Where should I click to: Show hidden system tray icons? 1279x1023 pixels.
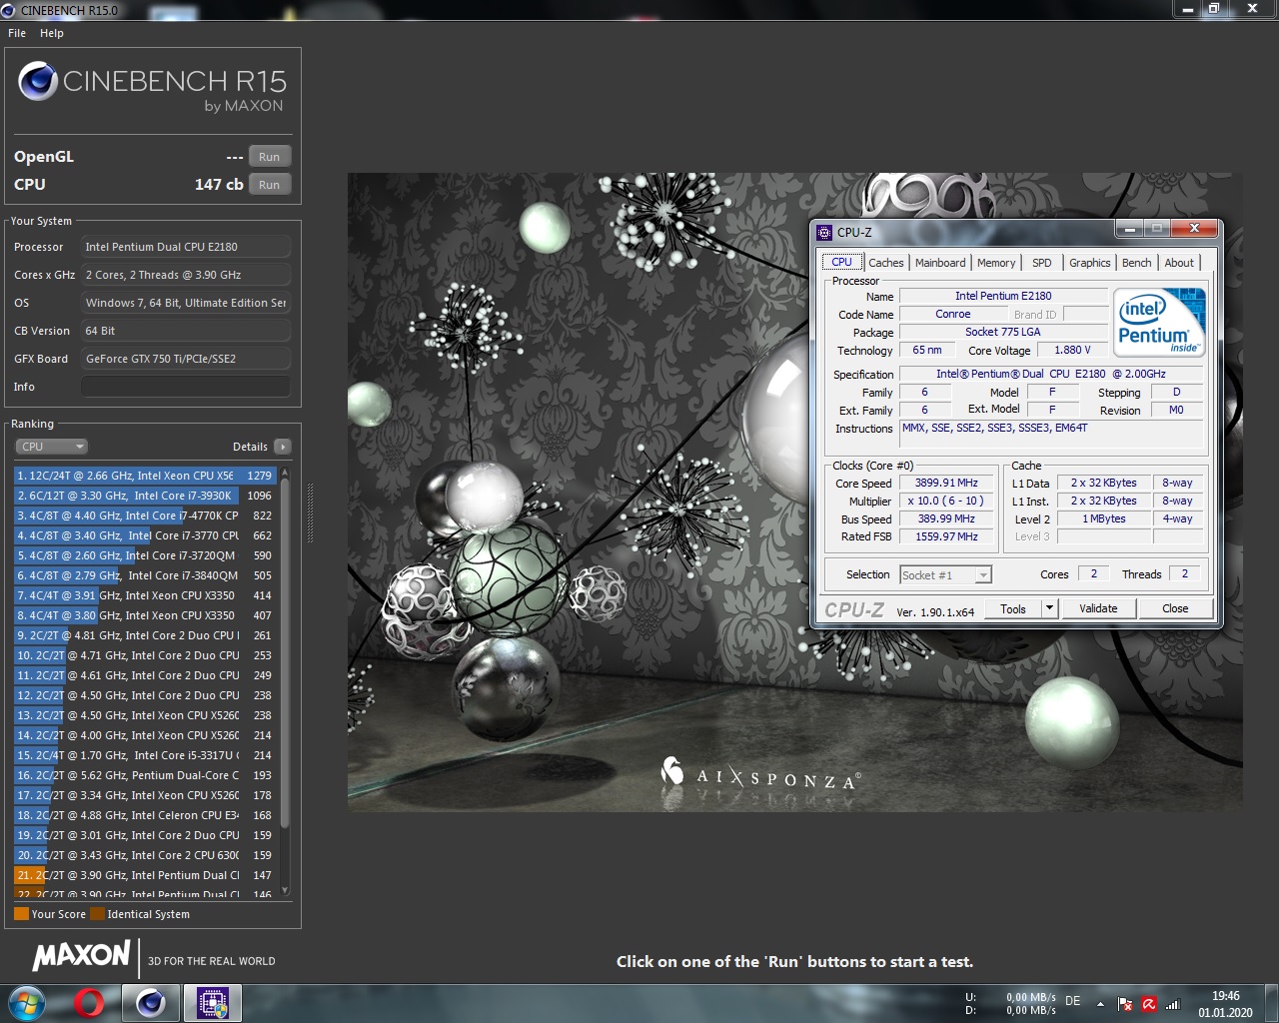point(1100,1003)
